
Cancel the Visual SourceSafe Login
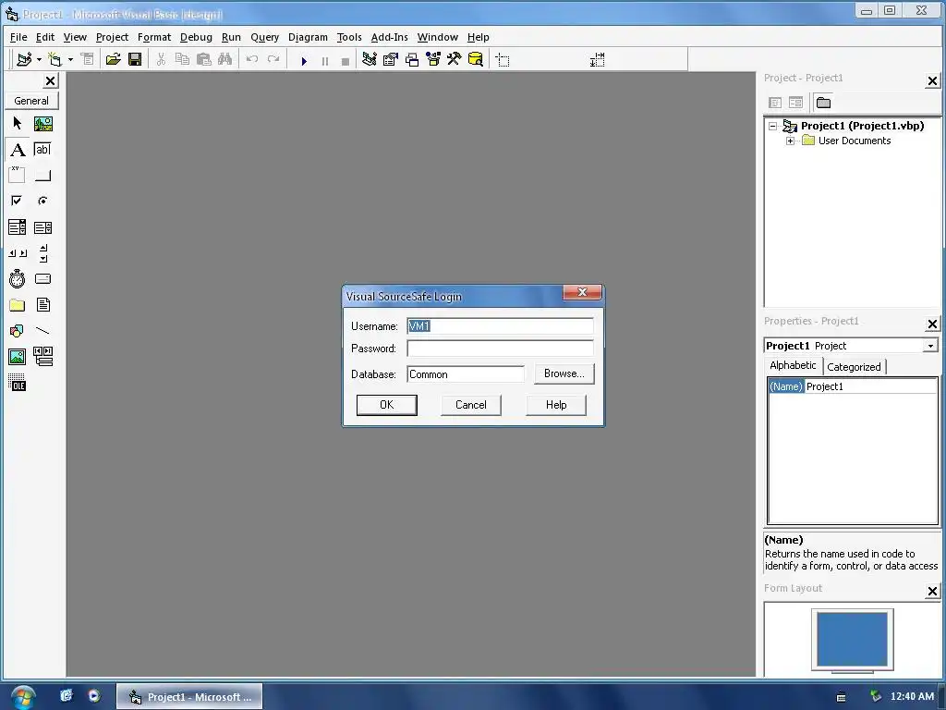[x=470, y=405]
